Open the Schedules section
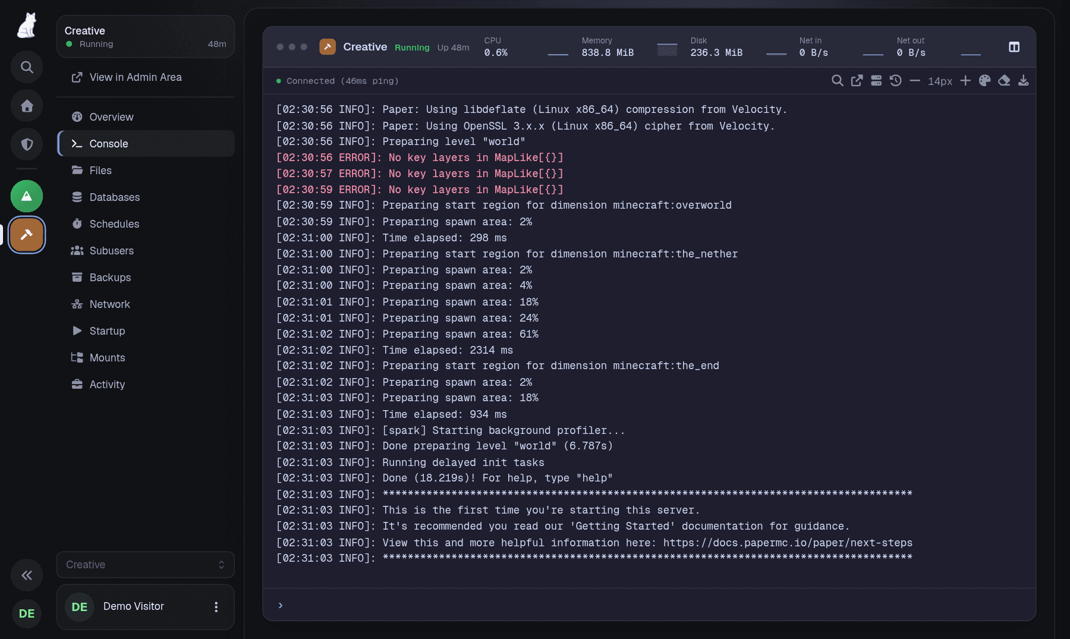 pyautogui.click(x=146, y=224)
